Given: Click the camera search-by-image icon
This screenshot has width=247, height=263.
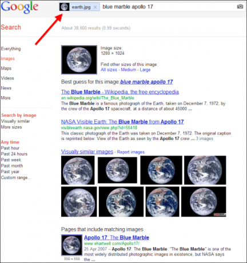Looking at the screenshot, I should (x=240, y=7).
